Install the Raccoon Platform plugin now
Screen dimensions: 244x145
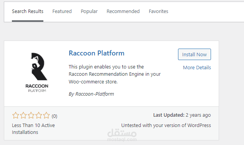[x=195, y=54]
